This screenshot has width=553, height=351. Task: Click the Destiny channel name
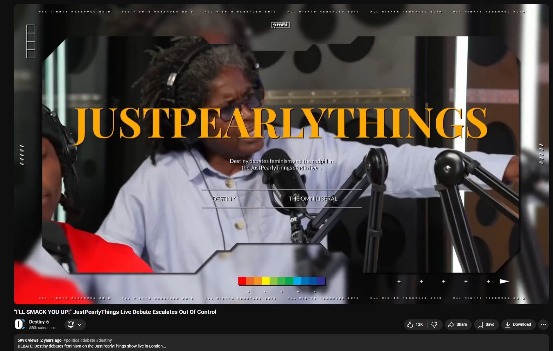tap(37, 322)
